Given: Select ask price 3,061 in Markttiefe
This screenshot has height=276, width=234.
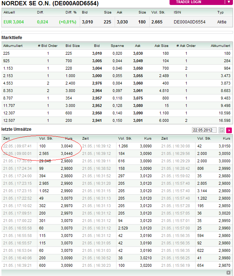Looking at the screenshot, I should click(x=138, y=91).
